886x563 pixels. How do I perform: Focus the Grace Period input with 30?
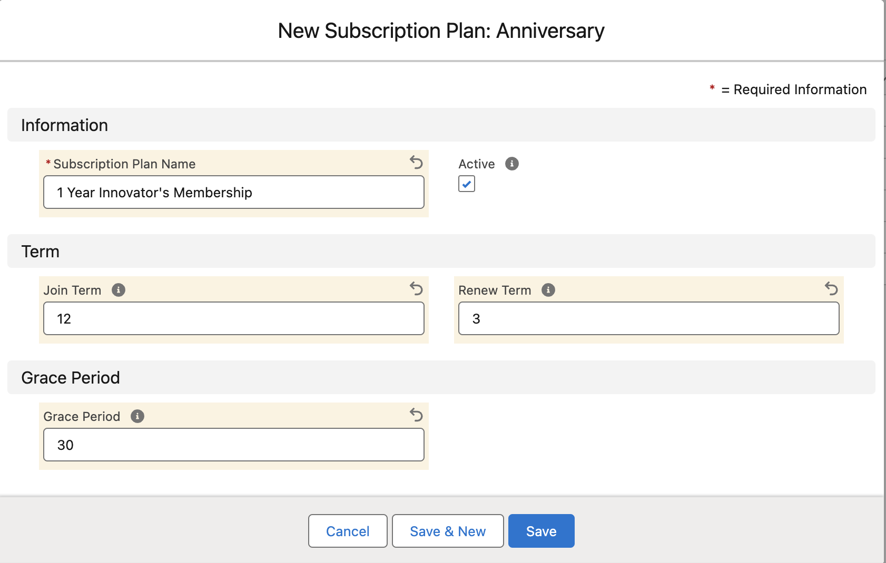(x=234, y=445)
